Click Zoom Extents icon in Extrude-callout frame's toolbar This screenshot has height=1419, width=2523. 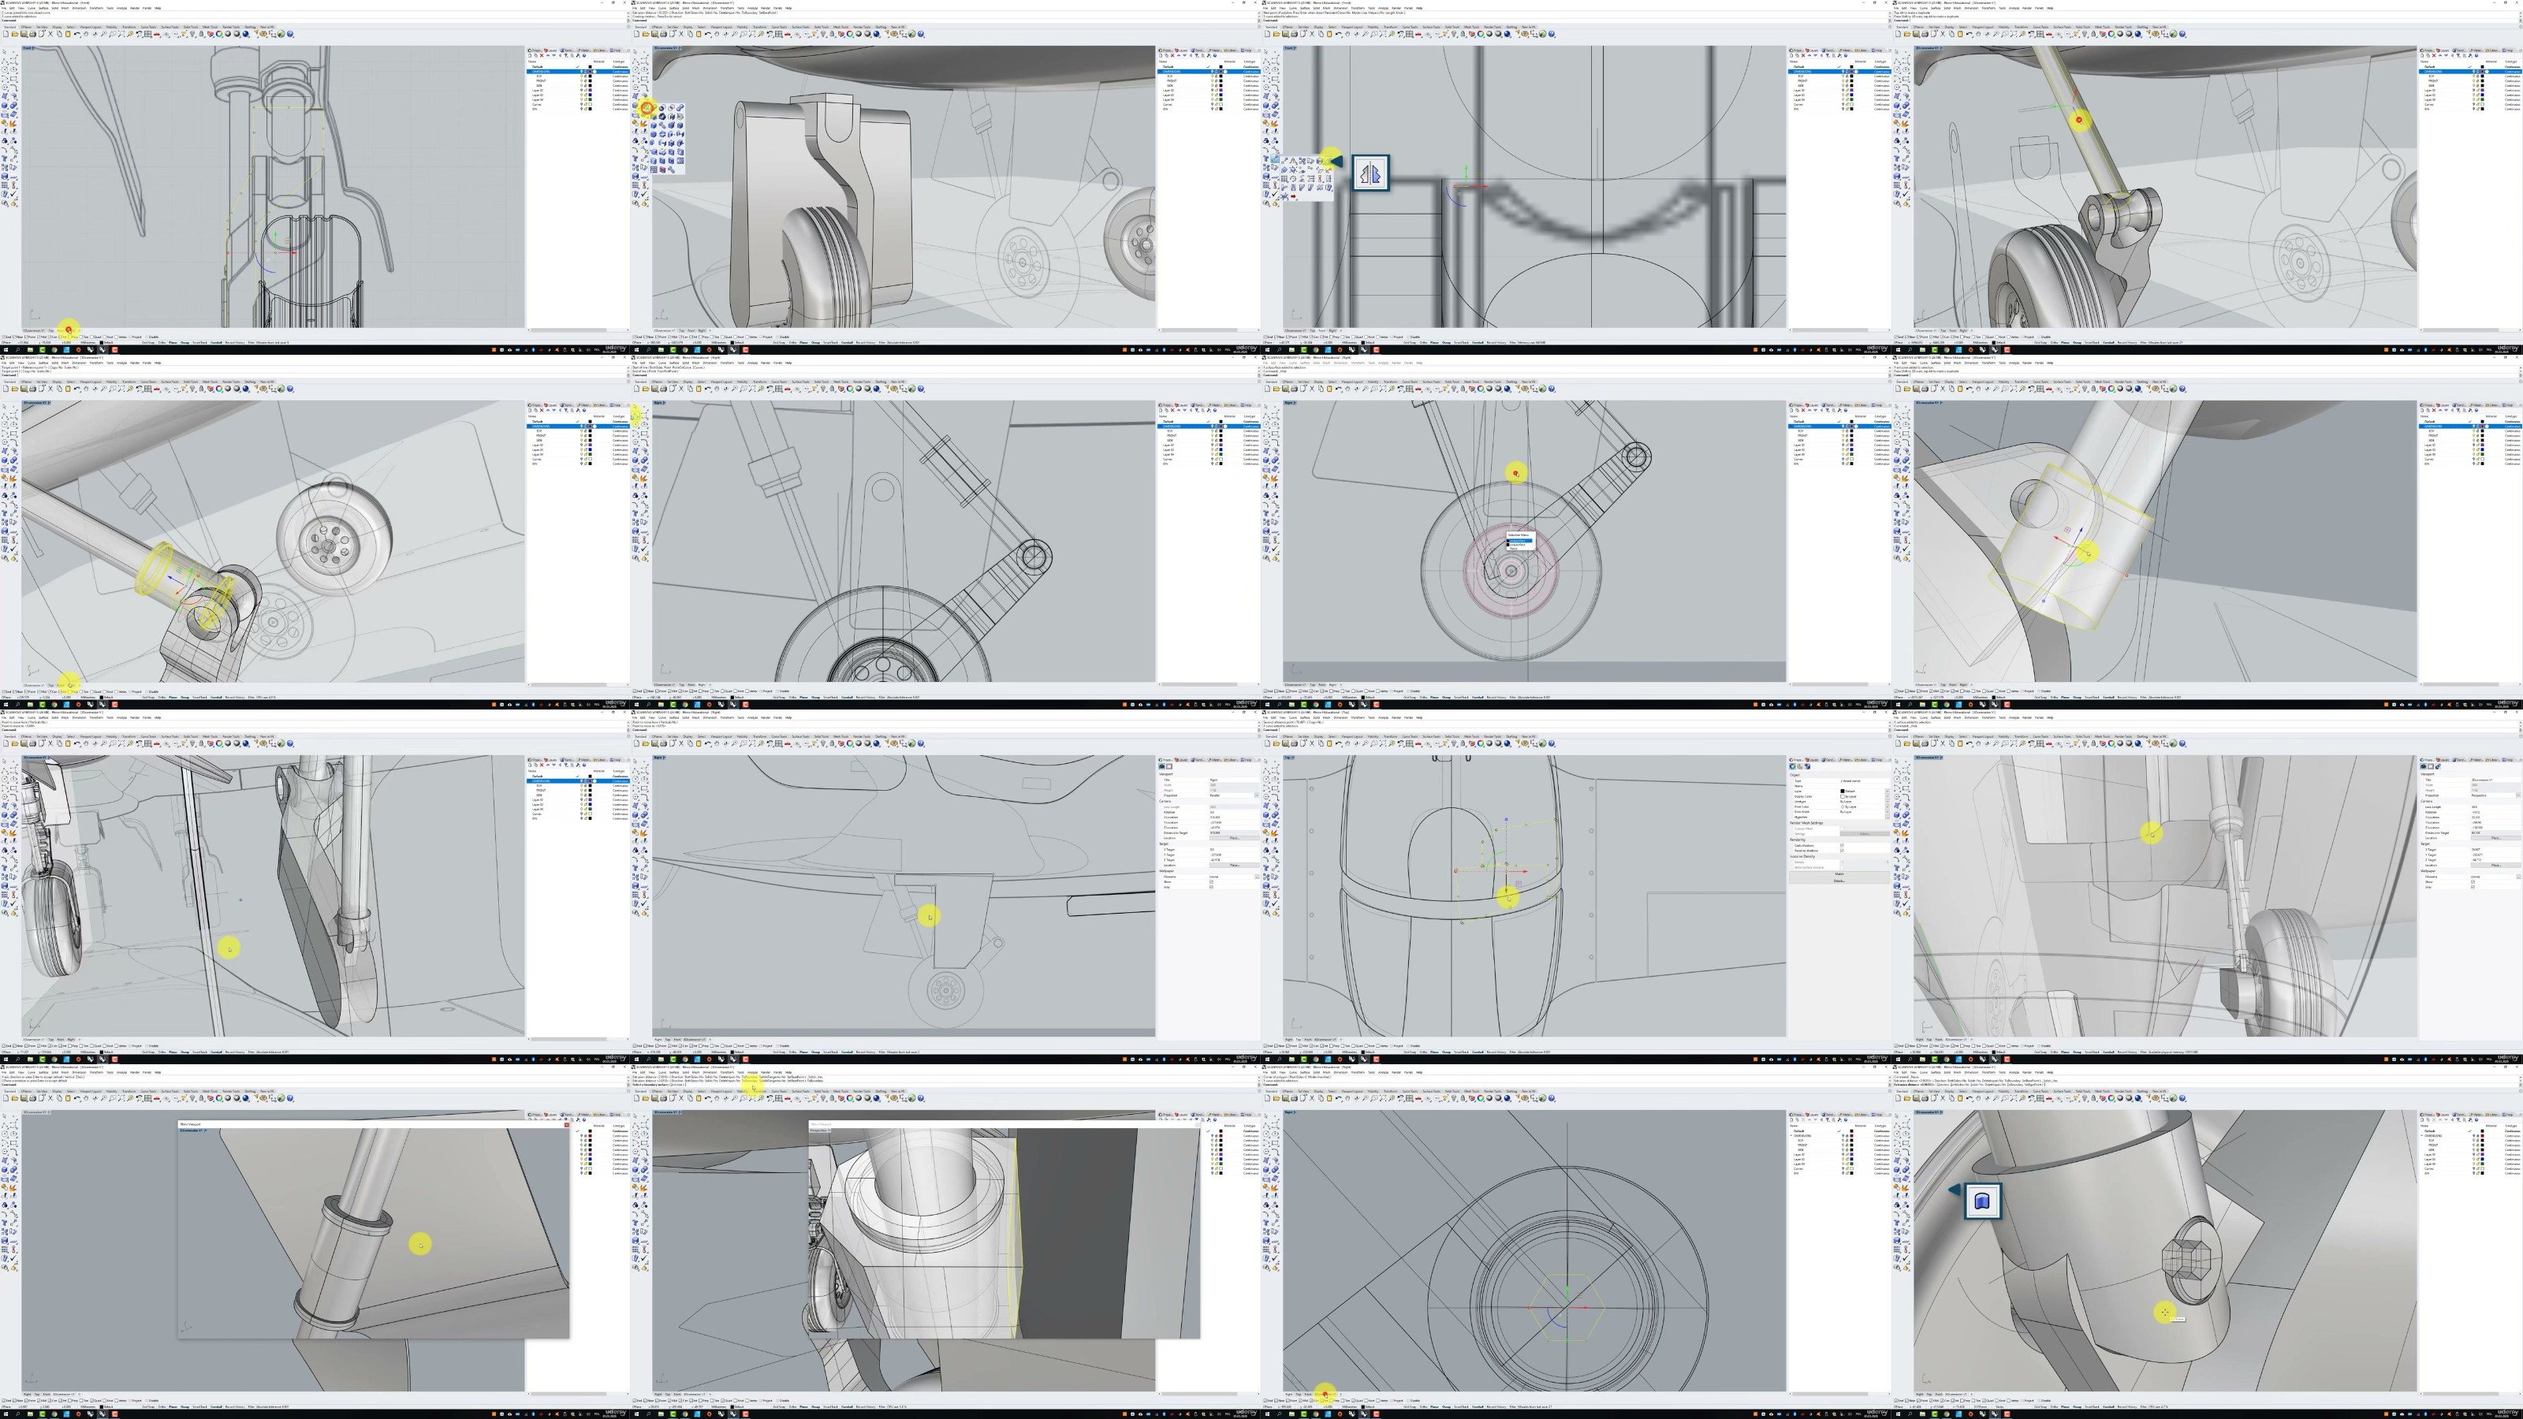(2014, 1098)
